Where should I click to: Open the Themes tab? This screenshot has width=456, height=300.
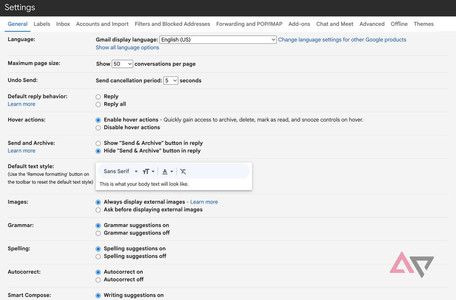click(424, 24)
